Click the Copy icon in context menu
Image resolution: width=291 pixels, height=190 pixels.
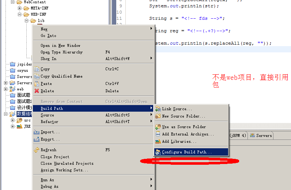[37, 69]
